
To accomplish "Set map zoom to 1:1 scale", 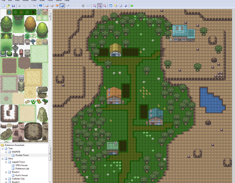I will pos(95,6).
